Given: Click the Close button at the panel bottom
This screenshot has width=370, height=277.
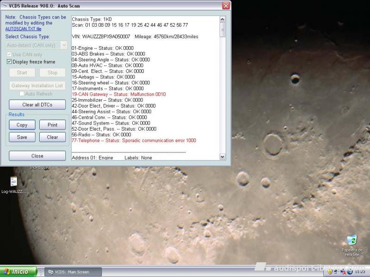Looking at the screenshot, I should (37, 156).
